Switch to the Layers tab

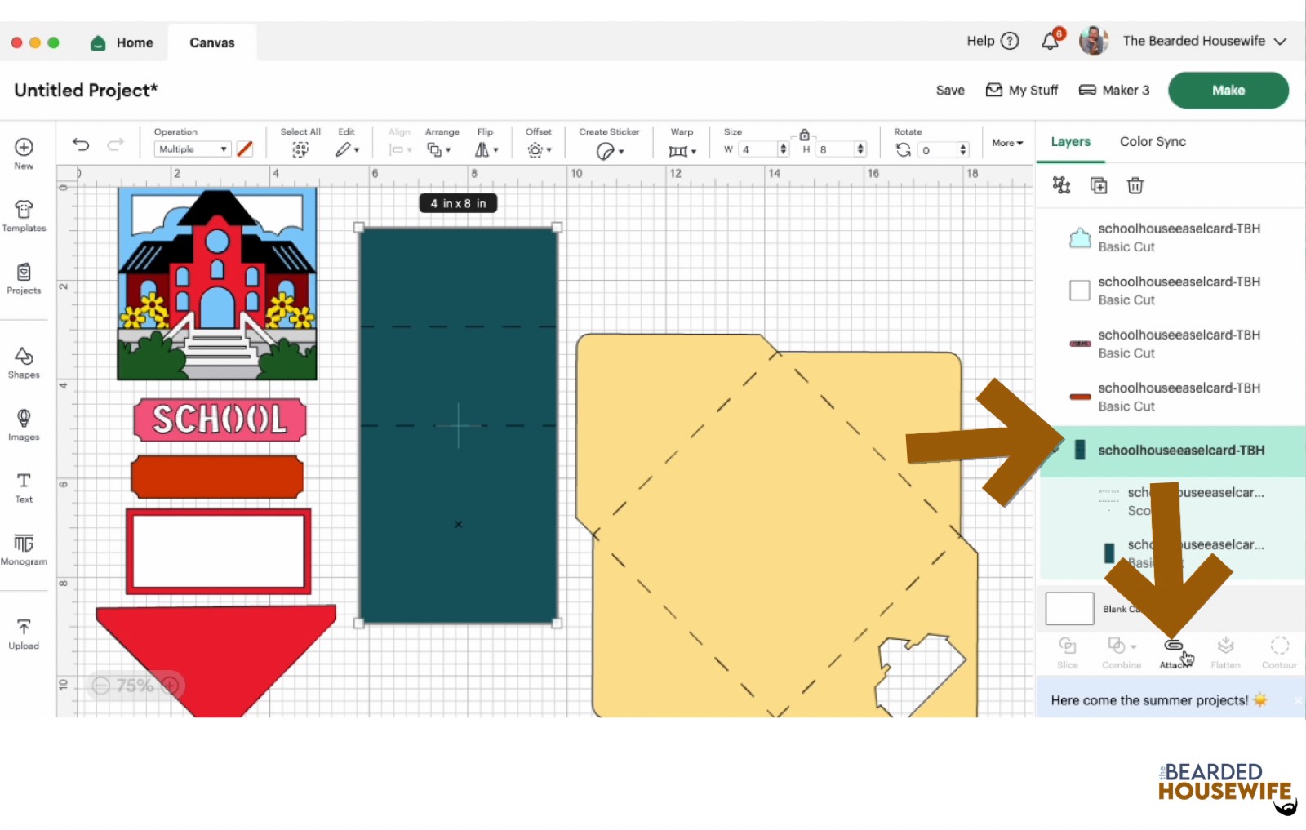1070,142
